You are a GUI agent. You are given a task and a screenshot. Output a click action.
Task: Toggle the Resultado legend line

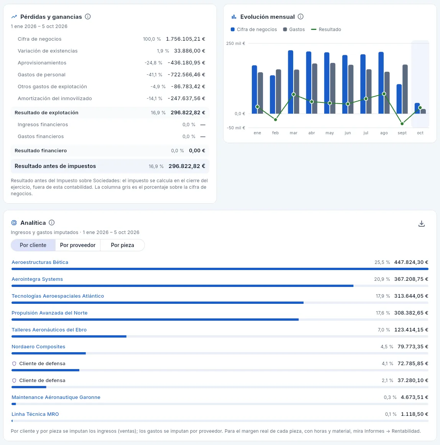326,29
